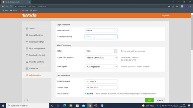
Task: Show Confirm Password using eye icon
Action: tap(115, 37)
